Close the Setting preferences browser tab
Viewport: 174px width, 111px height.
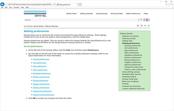click(77, 5)
